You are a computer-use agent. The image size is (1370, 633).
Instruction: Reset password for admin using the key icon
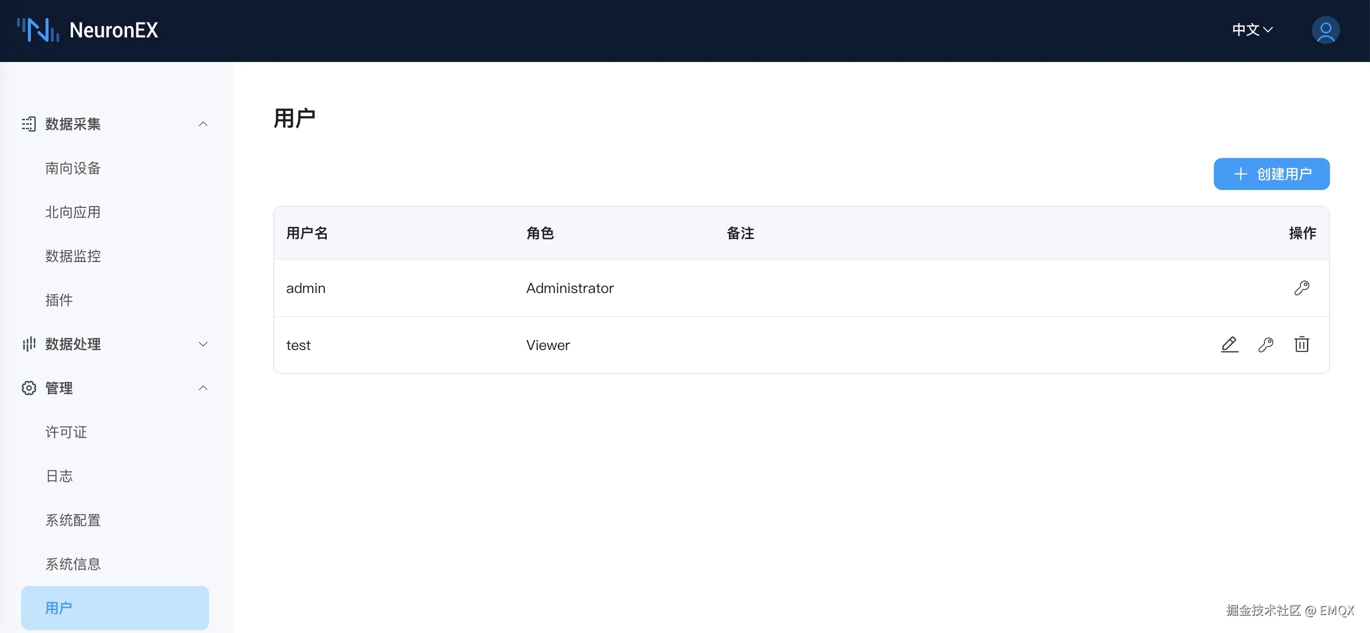click(1302, 287)
